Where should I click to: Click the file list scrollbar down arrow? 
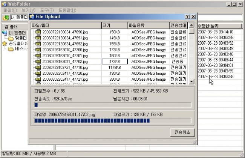(x=191, y=81)
